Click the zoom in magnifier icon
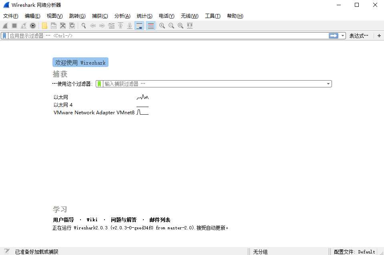Image resolution: width=384 pixels, height=255 pixels. (x=162, y=26)
